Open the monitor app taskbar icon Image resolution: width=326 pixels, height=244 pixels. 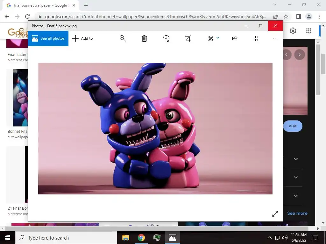(157, 238)
